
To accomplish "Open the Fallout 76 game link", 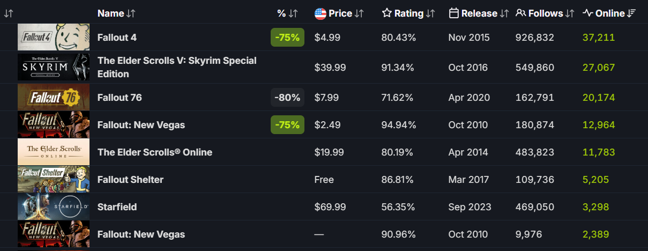I will [x=120, y=98].
